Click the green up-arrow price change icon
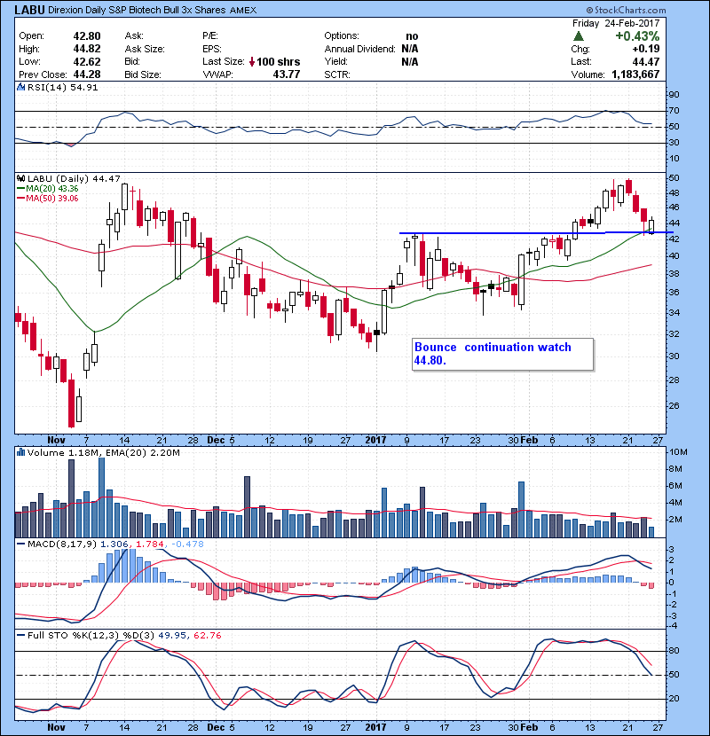710x736 pixels. pyautogui.click(x=580, y=35)
